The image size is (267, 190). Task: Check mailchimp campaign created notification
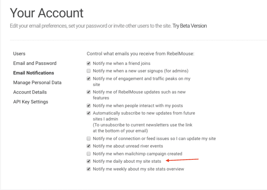point(89,154)
